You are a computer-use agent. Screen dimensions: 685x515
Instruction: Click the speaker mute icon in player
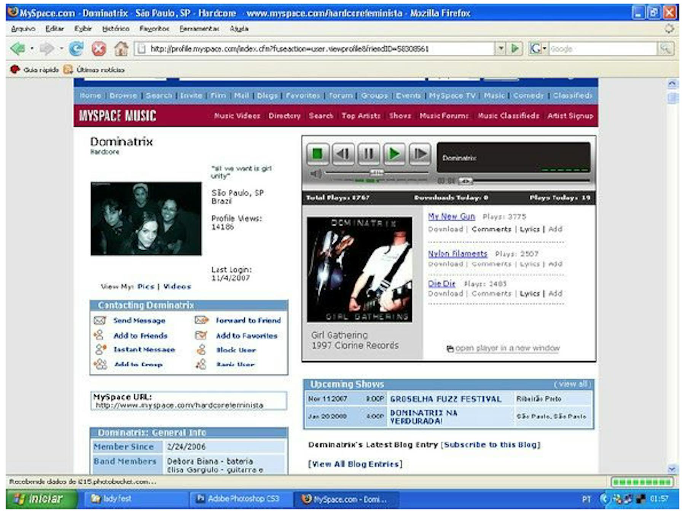(x=315, y=174)
